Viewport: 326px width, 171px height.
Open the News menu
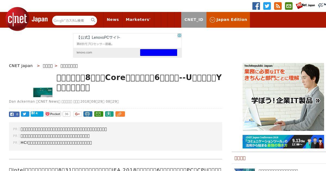tap(113, 20)
